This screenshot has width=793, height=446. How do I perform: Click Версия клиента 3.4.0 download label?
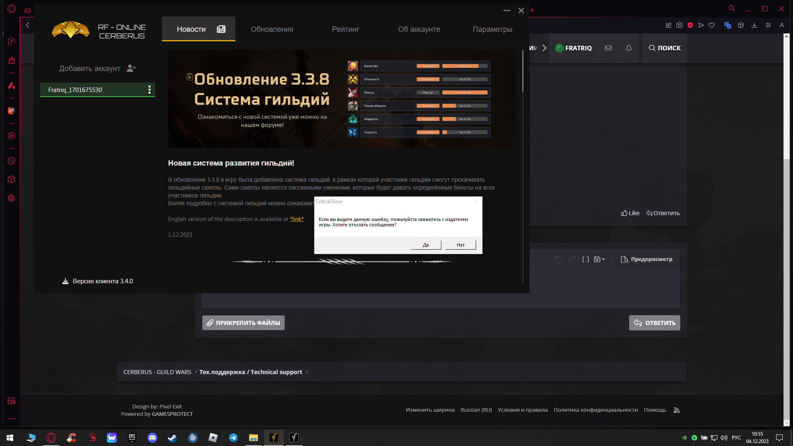click(x=97, y=281)
